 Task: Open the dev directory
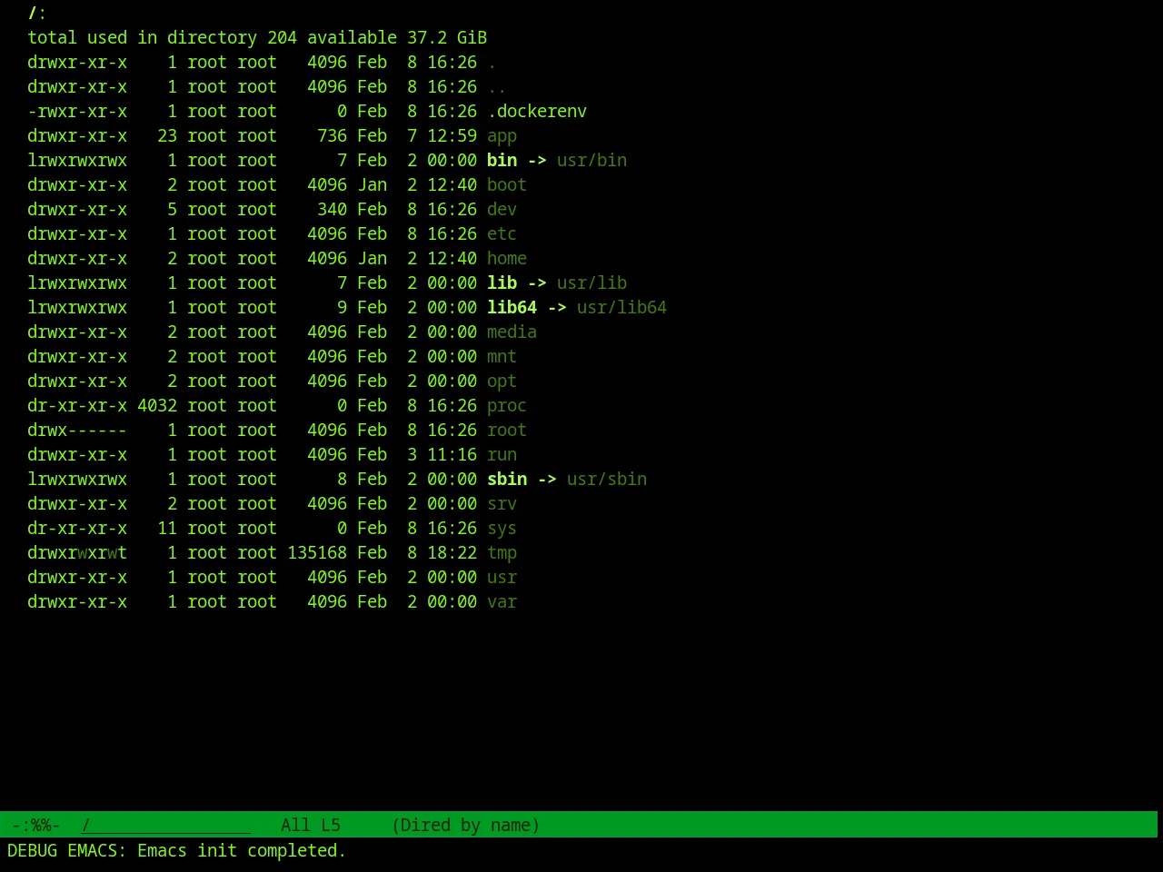502,210
